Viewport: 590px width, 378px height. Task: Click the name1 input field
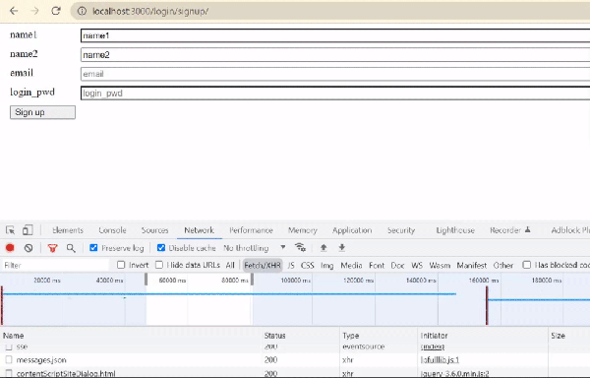coord(335,35)
